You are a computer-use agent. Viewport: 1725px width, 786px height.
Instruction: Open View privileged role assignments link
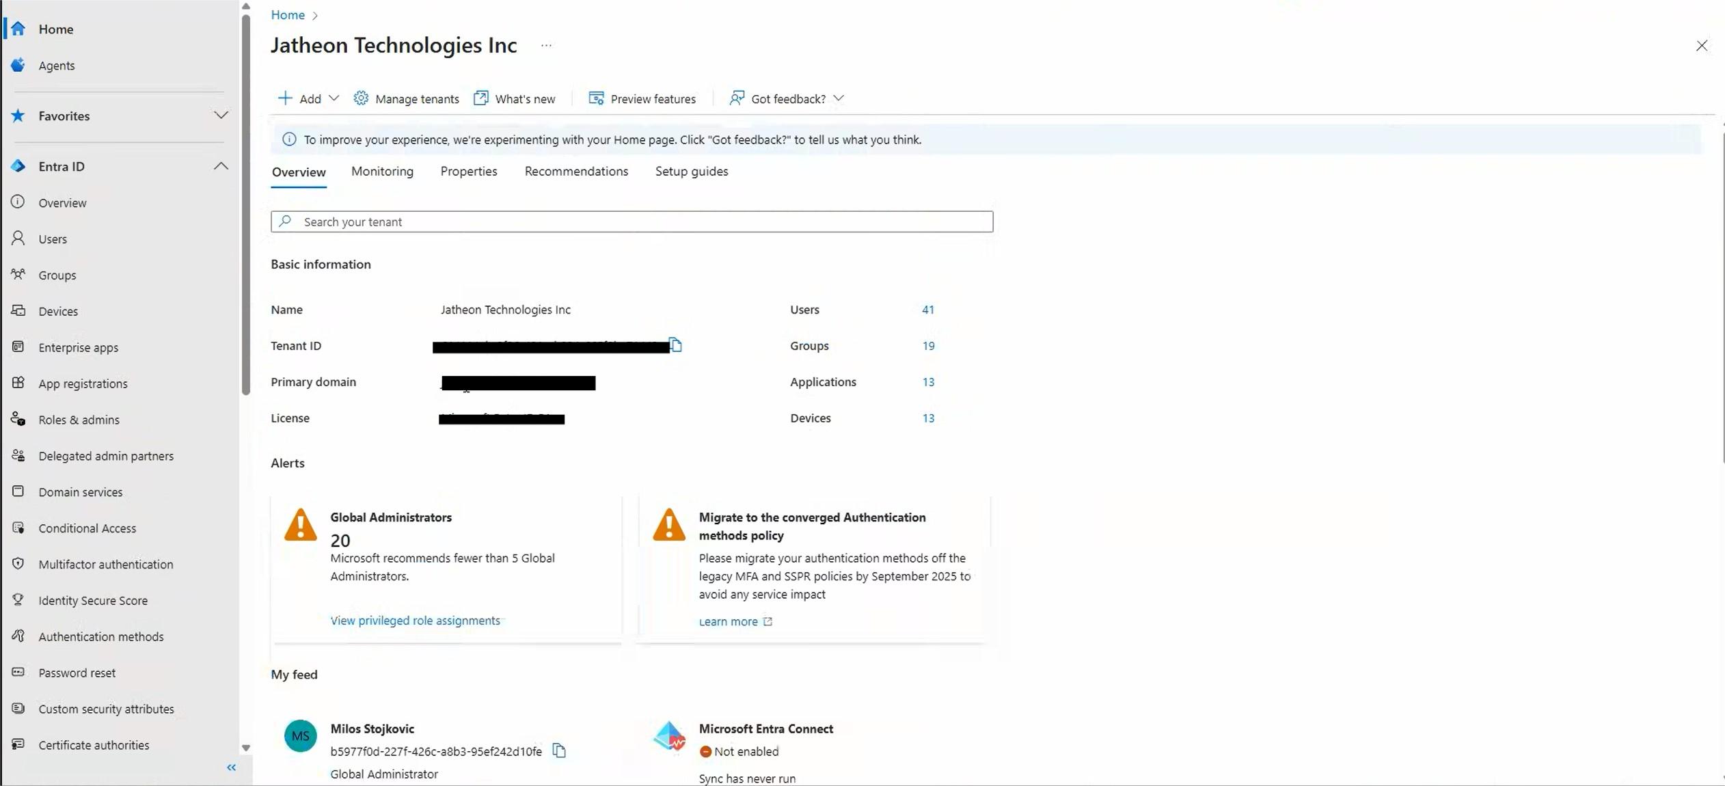(x=415, y=621)
